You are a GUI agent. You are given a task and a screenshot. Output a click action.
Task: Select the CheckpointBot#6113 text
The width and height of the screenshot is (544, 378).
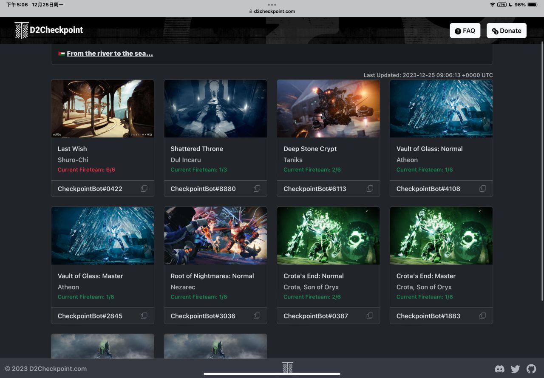tap(315, 189)
